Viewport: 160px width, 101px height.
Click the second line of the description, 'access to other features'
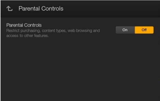(27, 36)
